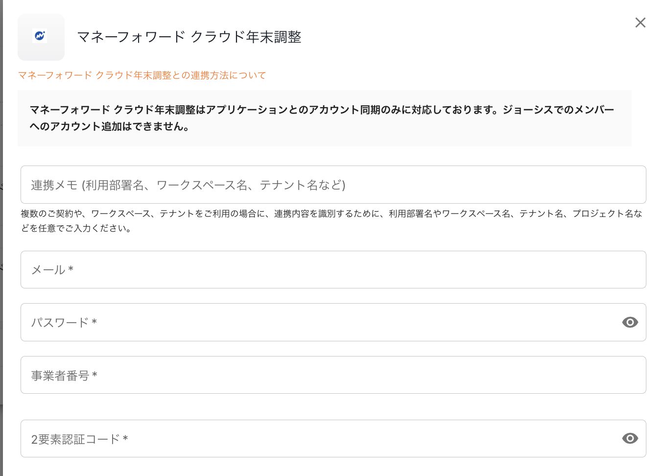Close the integration dialog with the X
The height and width of the screenshot is (476, 664).
point(640,23)
